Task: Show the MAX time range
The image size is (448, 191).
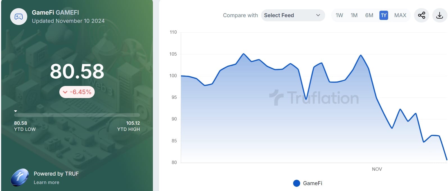Action: point(400,15)
